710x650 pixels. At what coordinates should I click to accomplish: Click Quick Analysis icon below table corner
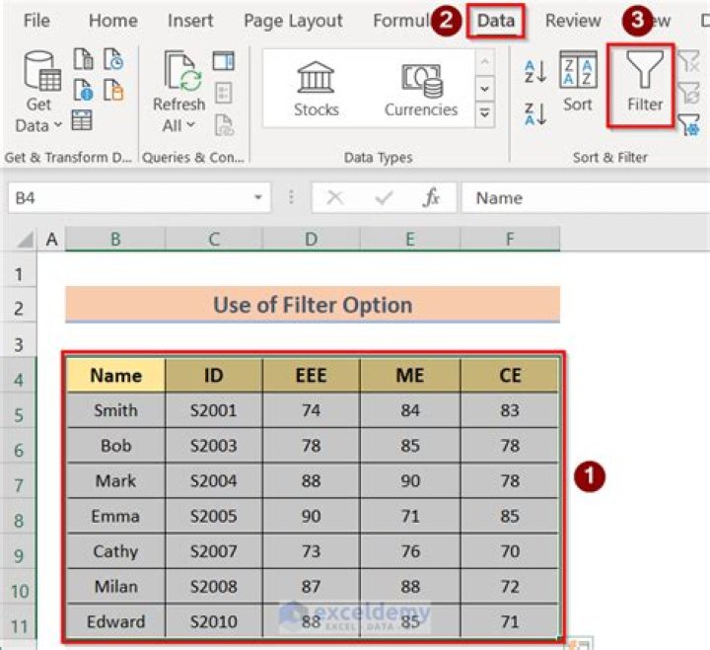580,644
